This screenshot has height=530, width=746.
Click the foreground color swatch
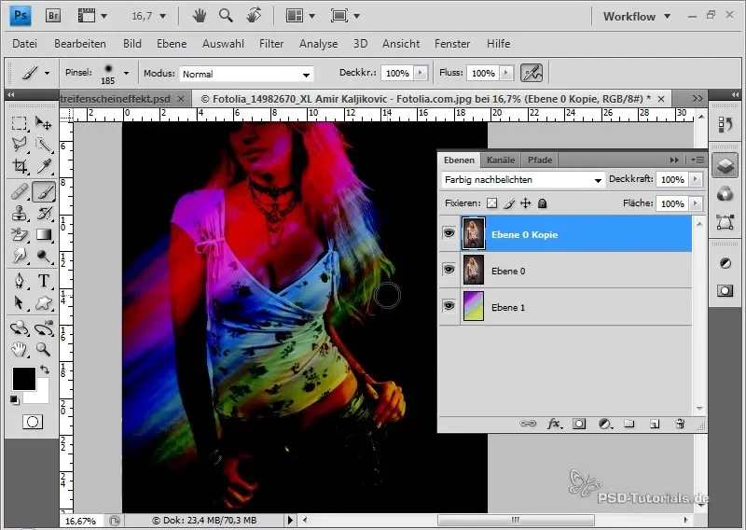(24, 379)
